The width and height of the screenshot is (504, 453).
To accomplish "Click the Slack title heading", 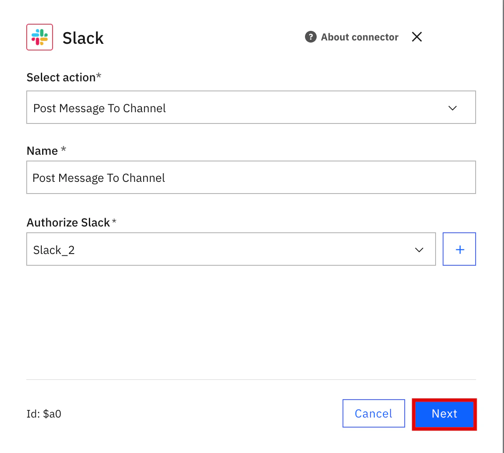I will 83,38.
